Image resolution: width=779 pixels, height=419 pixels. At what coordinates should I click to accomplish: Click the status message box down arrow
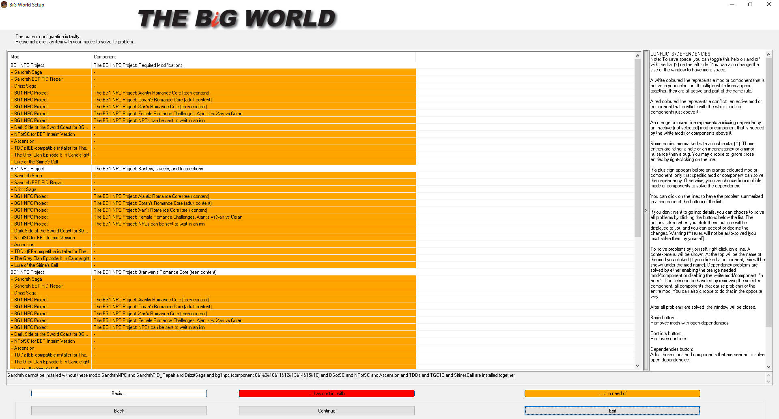pyautogui.click(x=768, y=382)
